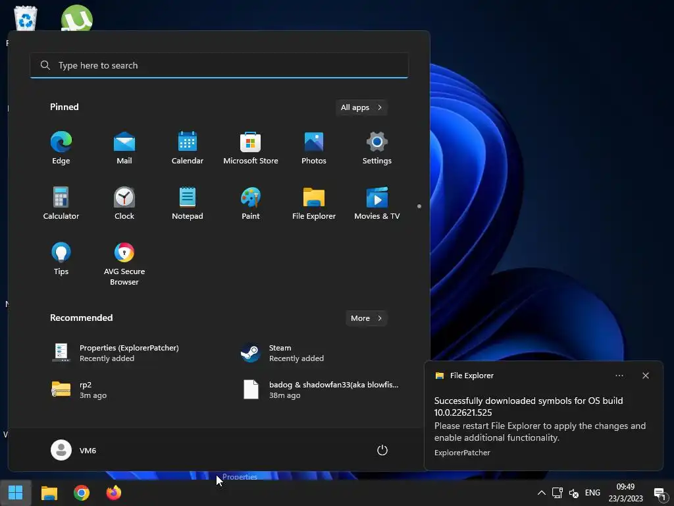Launch Firefox from the taskbar

coord(113,493)
